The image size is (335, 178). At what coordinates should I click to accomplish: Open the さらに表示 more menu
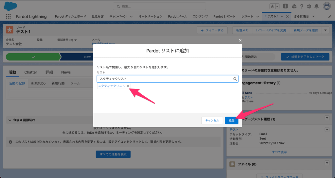tap(304, 16)
